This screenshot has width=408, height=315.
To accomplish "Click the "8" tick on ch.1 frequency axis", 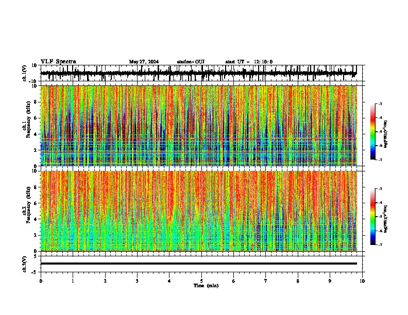I will (36, 102).
